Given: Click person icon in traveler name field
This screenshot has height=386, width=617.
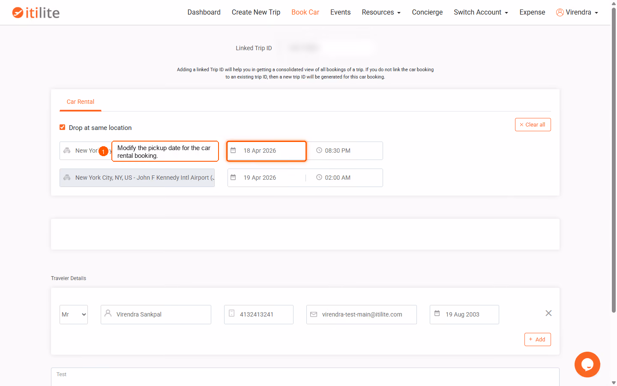Looking at the screenshot, I should click(108, 314).
